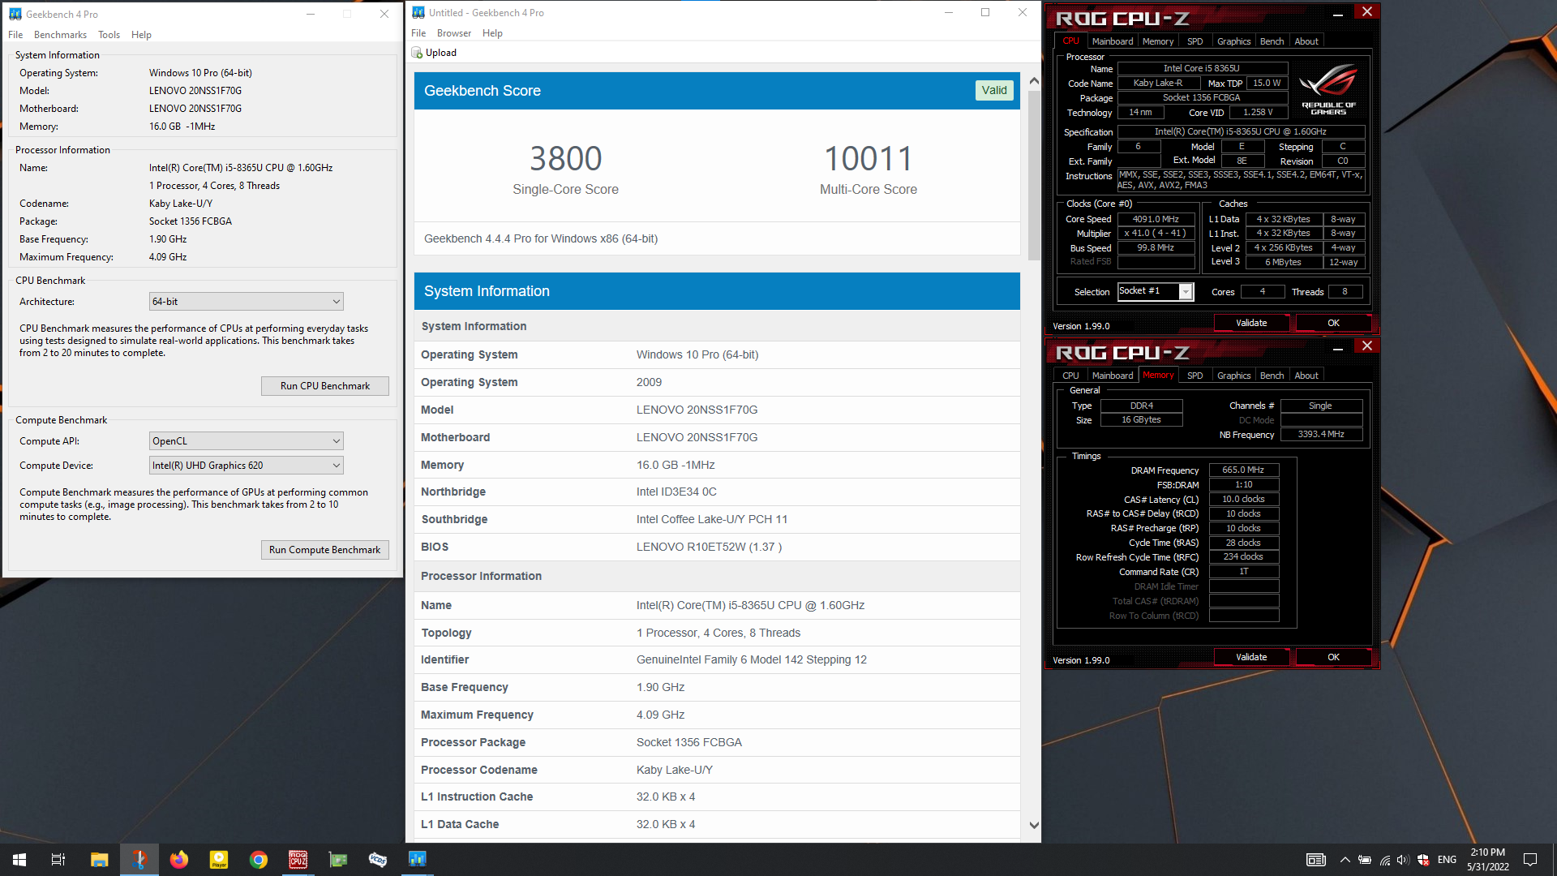
Task: Open the Windows Start menu
Action: [x=19, y=860]
